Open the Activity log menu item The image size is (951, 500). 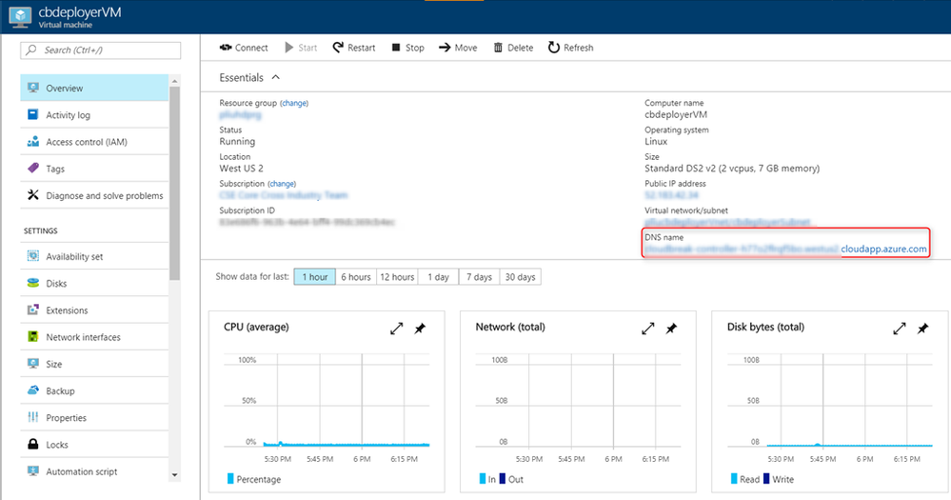point(94,114)
